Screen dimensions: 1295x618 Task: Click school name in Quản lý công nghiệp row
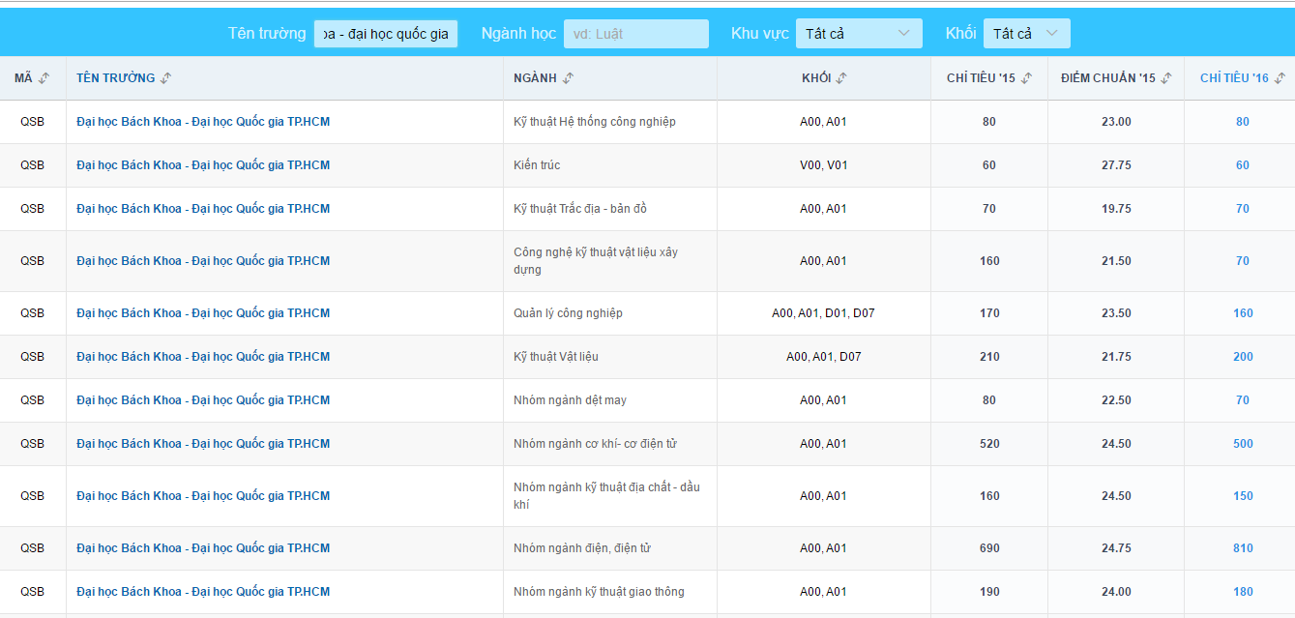click(203, 313)
